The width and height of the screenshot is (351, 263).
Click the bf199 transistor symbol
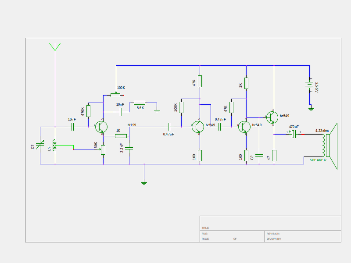pos(101,127)
